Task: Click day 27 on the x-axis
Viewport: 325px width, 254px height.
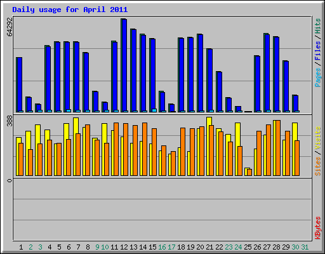Action: (267, 247)
